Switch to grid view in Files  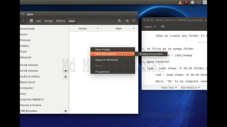(x=134, y=21)
